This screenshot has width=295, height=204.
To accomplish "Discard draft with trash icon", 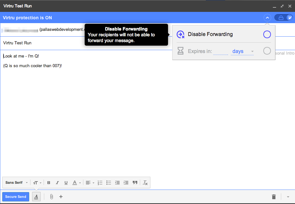I will [x=274, y=197].
